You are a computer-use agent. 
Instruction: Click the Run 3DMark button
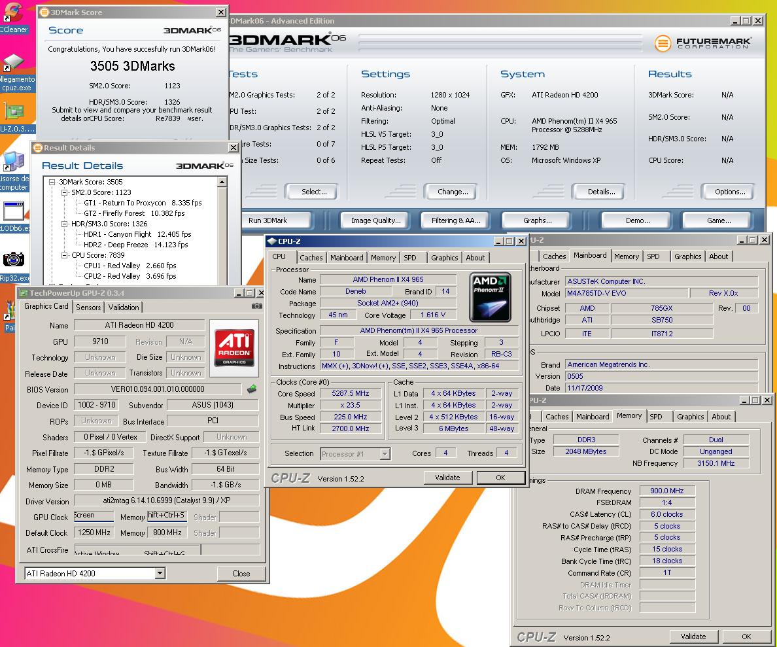pyautogui.click(x=275, y=220)
